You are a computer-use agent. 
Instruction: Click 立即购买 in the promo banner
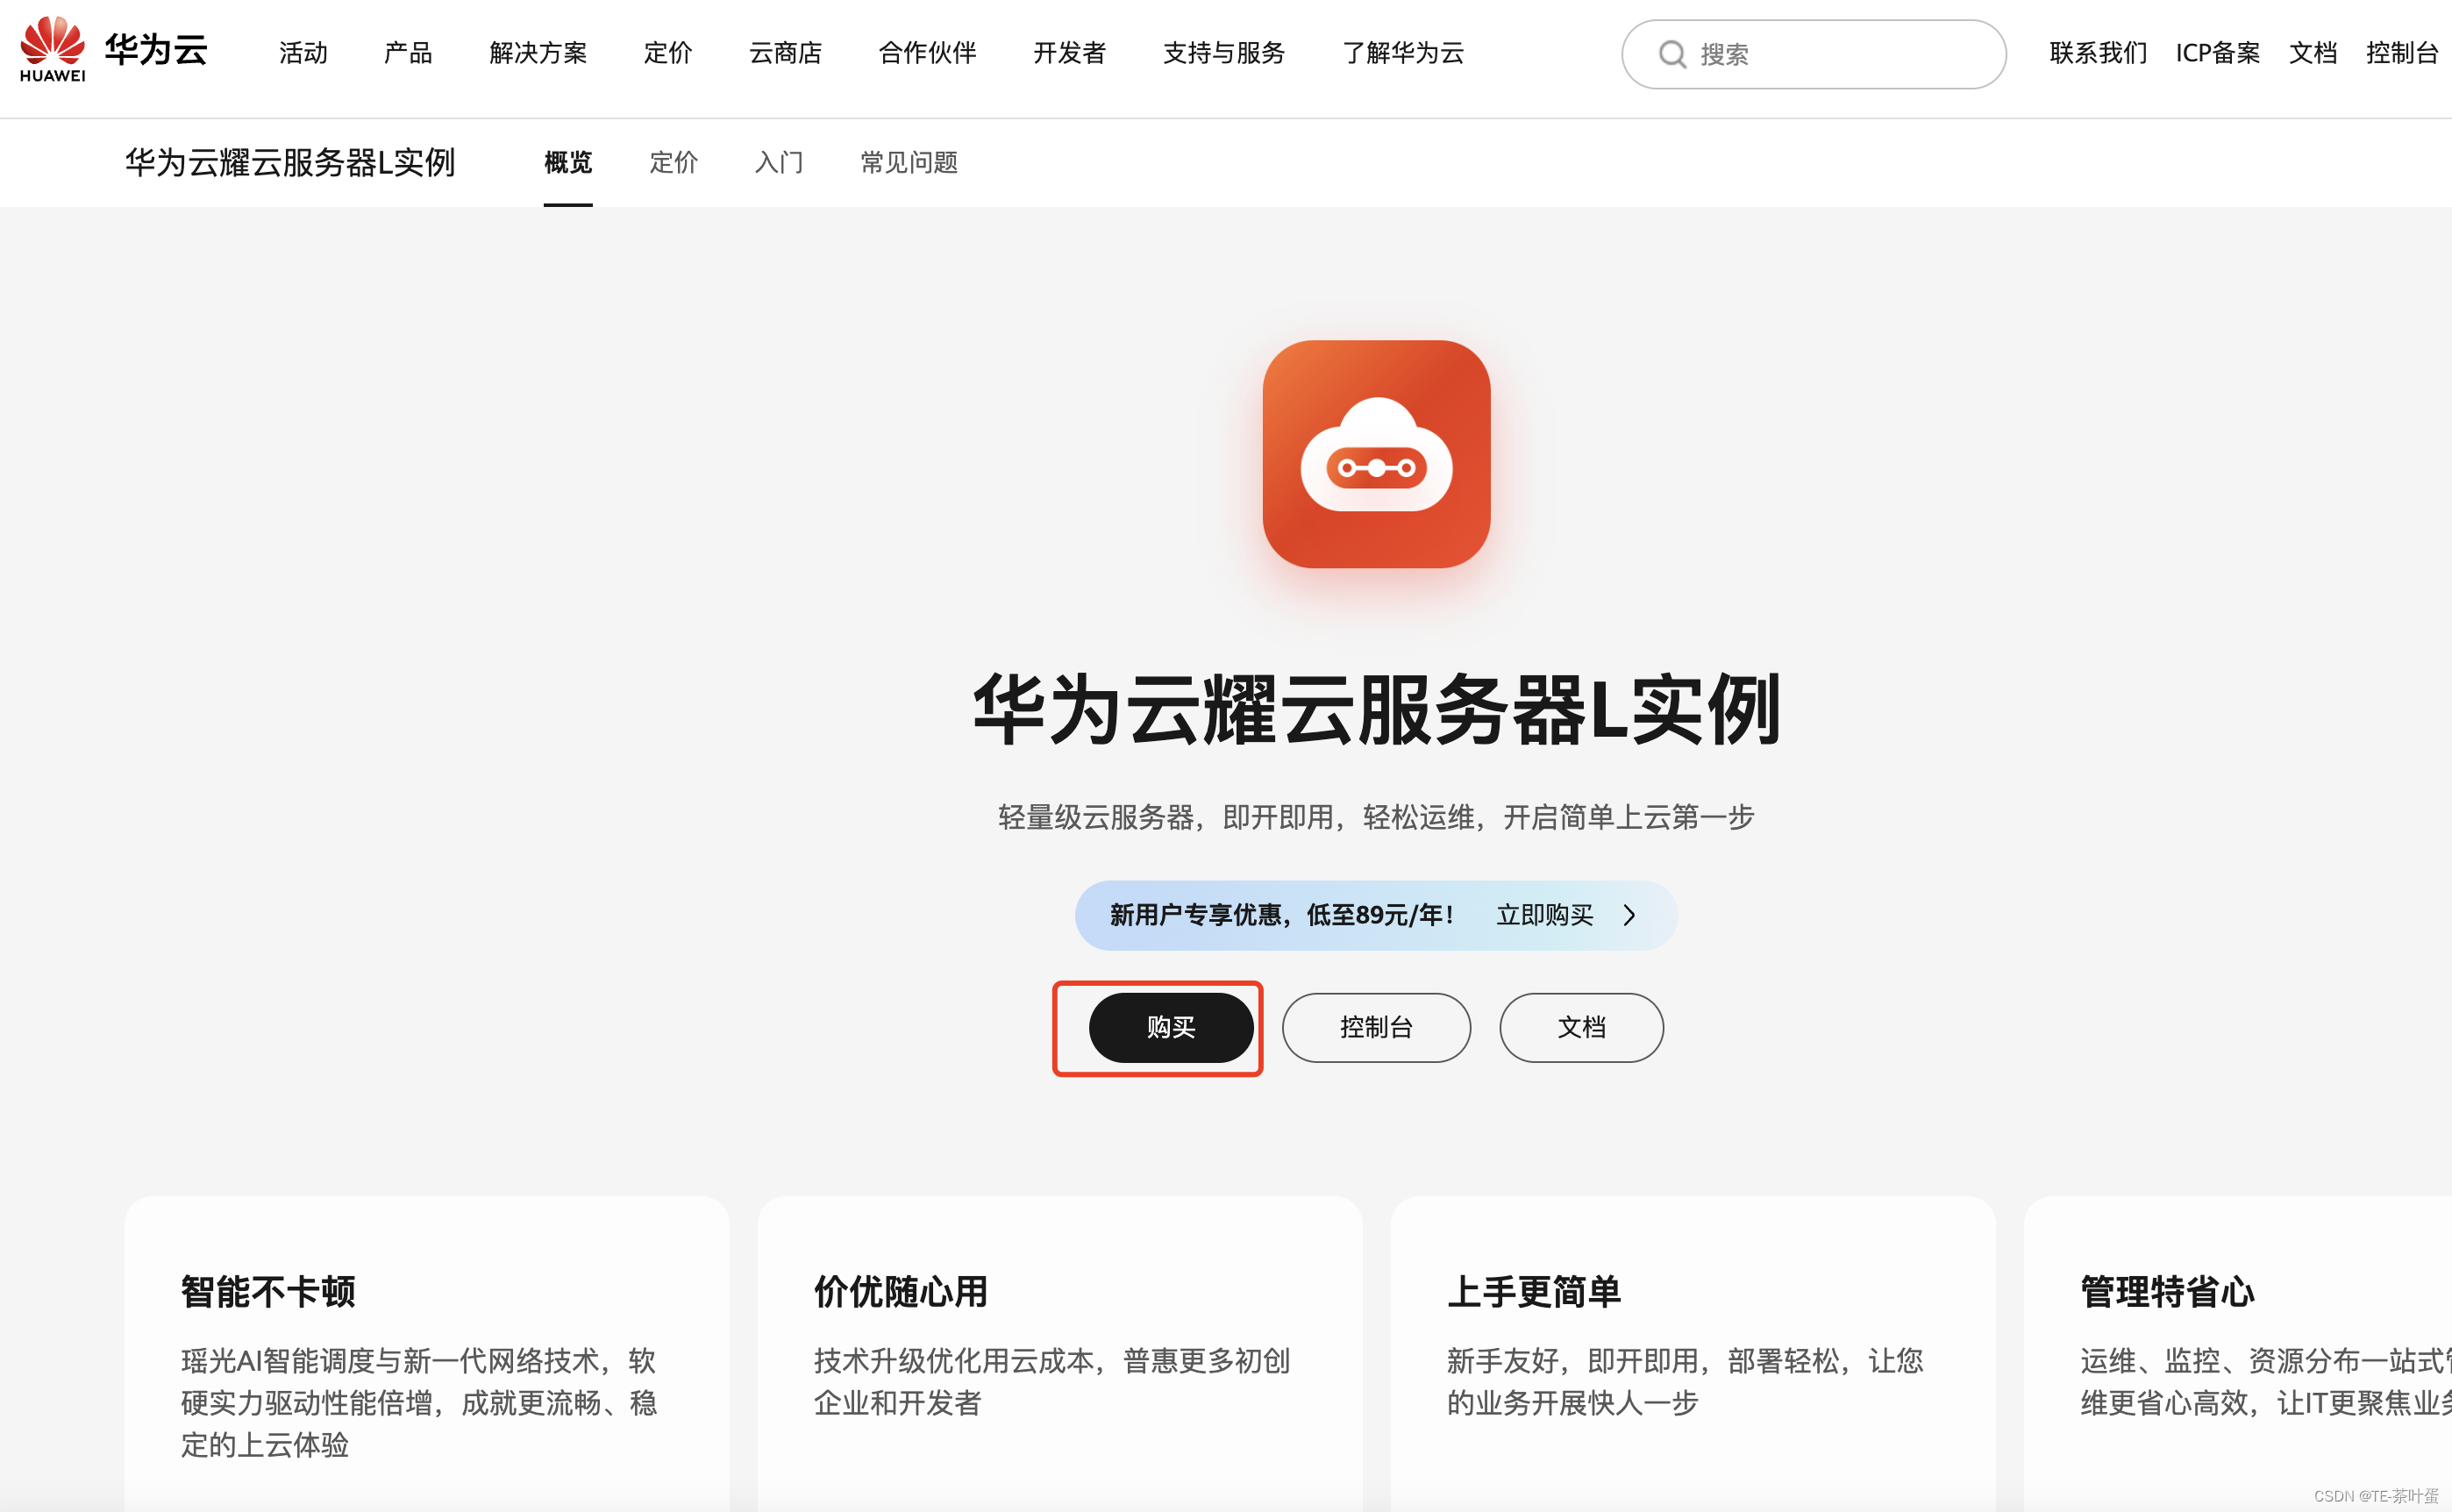pyautogui.click(x=1544, y=915)
